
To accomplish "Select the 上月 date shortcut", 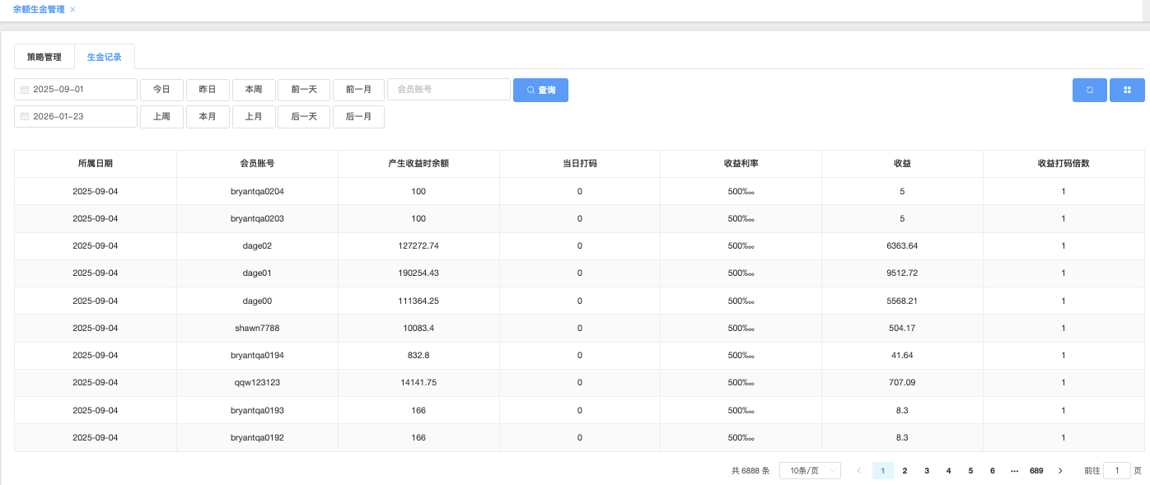I will [254, 117].
